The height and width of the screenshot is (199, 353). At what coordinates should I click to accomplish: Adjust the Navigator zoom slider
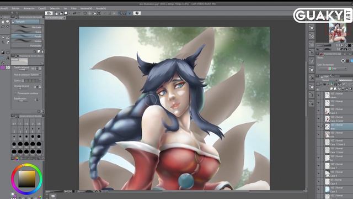click(324, 45)
